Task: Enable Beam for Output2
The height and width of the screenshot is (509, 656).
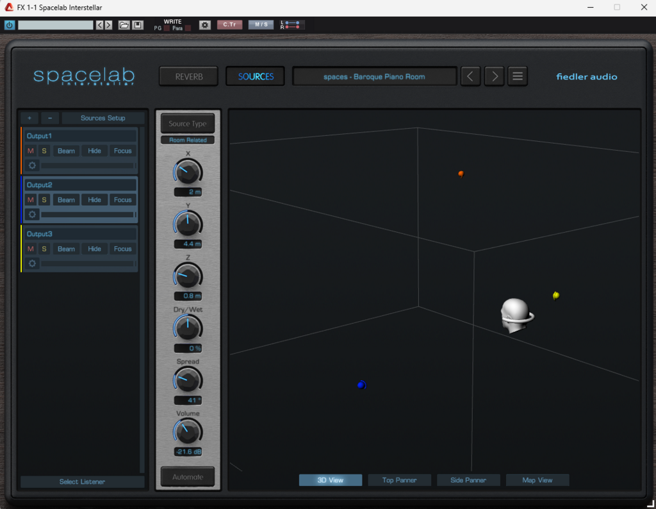Action: tap(66, 199)
